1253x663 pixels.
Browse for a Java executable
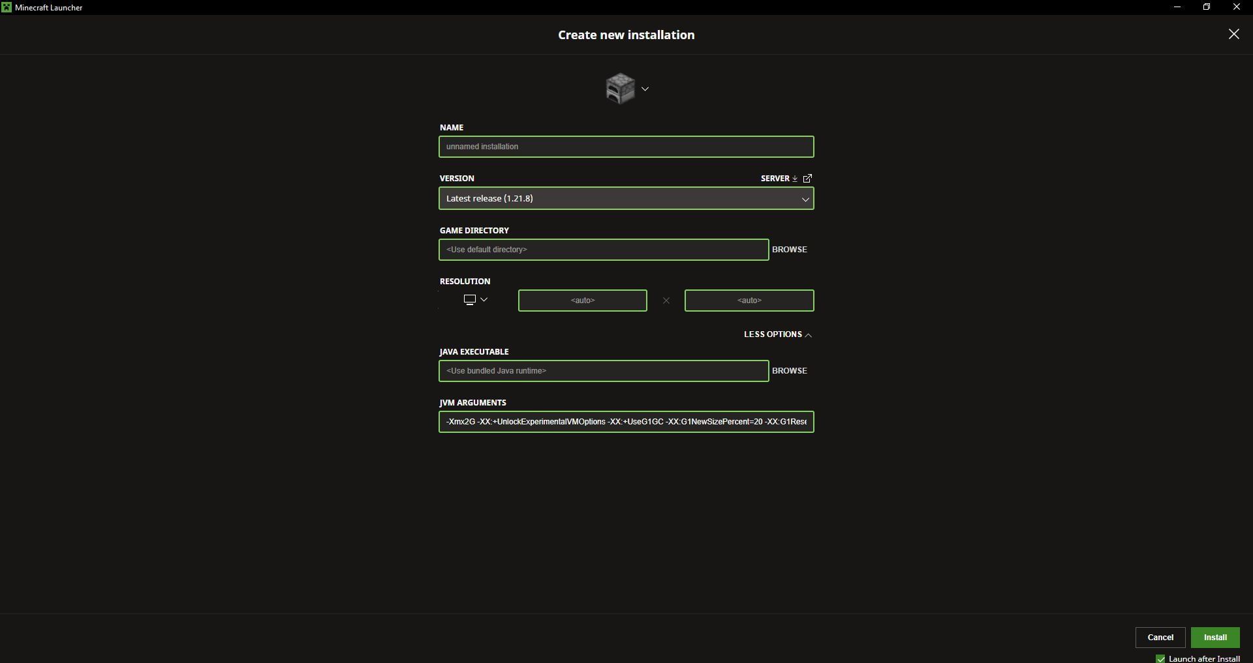(x=789, y=370)
